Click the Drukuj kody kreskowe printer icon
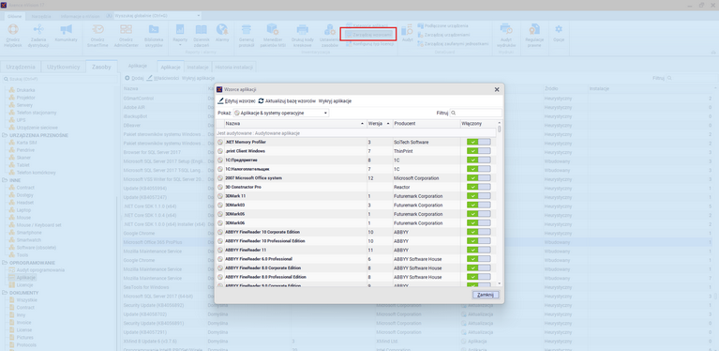Viewport: 719px width, 351px height. (302, 30)
